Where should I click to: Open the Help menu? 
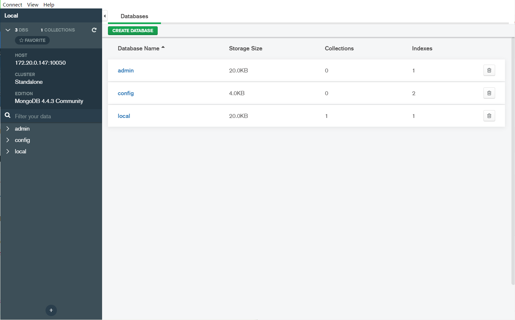pos(49,5)
